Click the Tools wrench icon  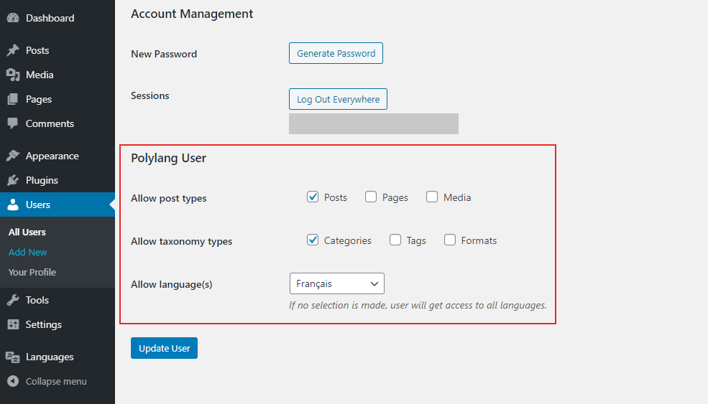[13, 300]
